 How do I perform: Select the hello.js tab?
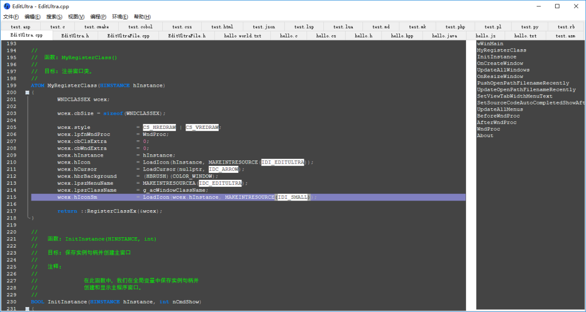[x=486, y=36]
